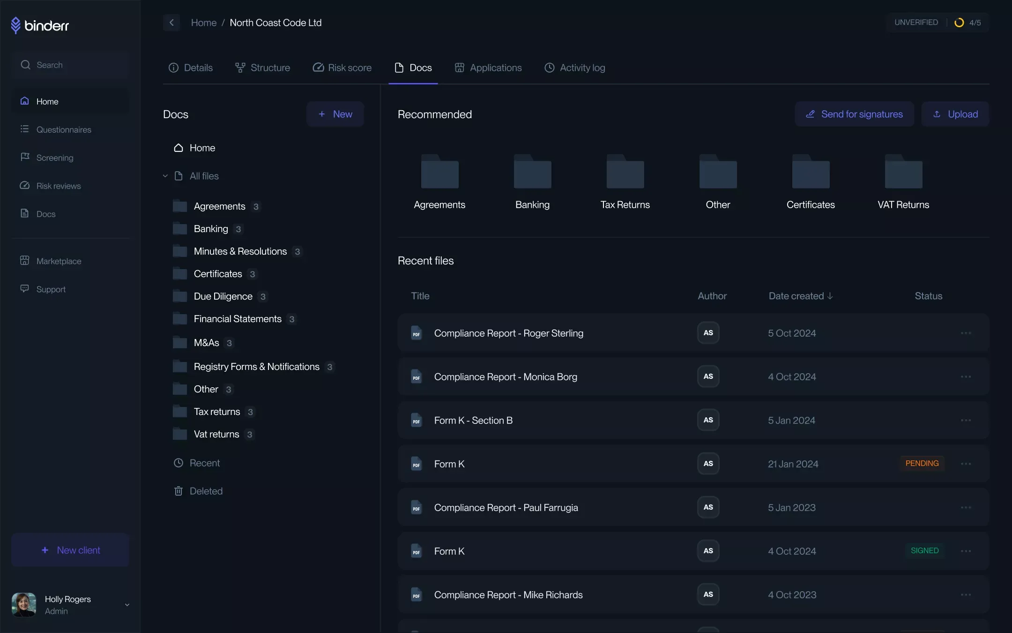
Task: Click the sidebar Search field
Action: click(x=70, y=65)
